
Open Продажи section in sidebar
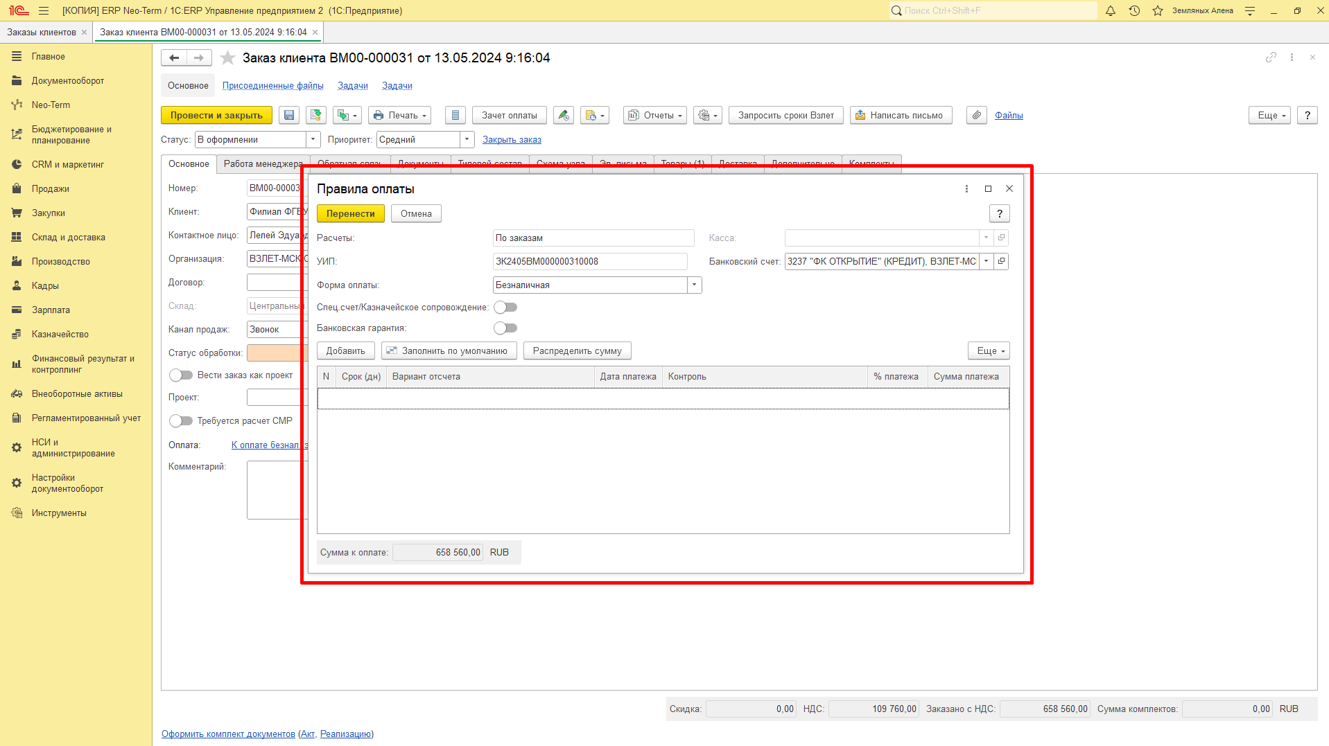point(50,188)
